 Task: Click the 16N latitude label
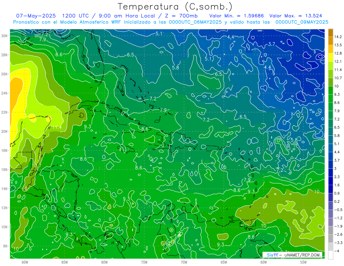click(x=5, y=170)
